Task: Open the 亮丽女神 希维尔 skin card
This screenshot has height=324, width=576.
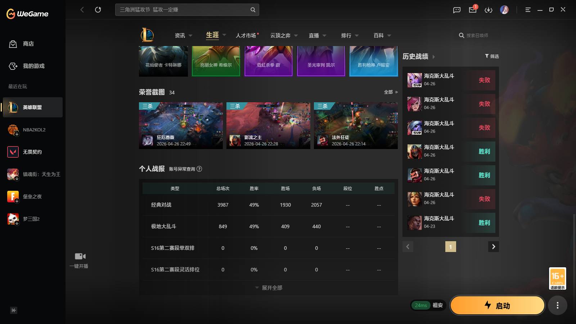Action: pos(216,61)
